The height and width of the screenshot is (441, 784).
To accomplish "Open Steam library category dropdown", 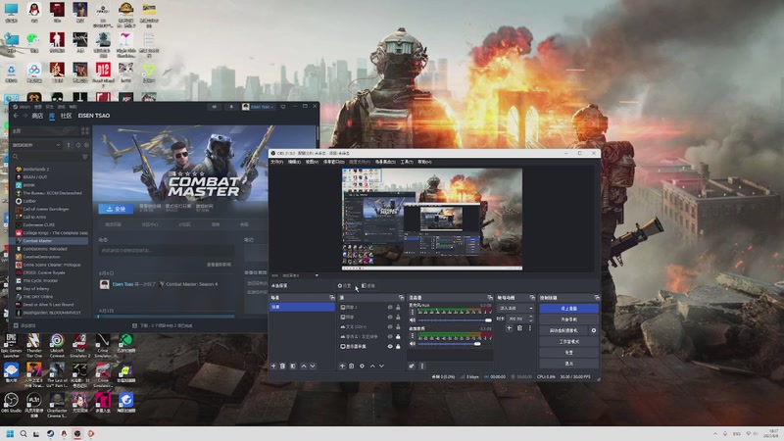I will [36, 145].
